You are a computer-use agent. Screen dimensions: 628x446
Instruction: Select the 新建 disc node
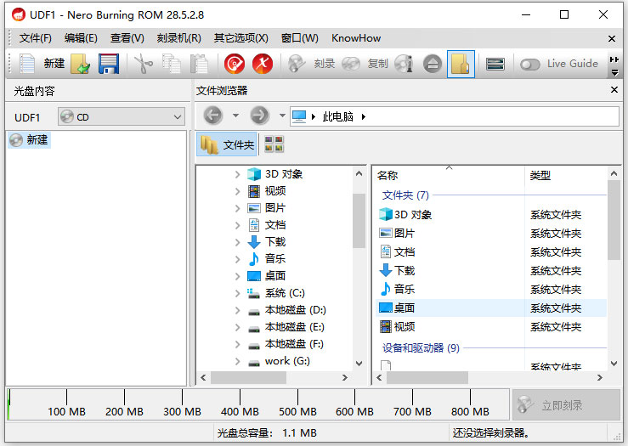coord(29,139)
